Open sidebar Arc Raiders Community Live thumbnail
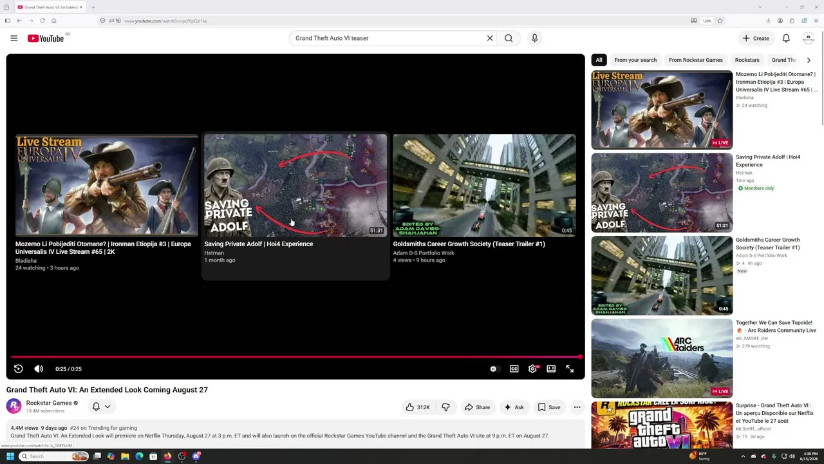 tap(662, 358)
